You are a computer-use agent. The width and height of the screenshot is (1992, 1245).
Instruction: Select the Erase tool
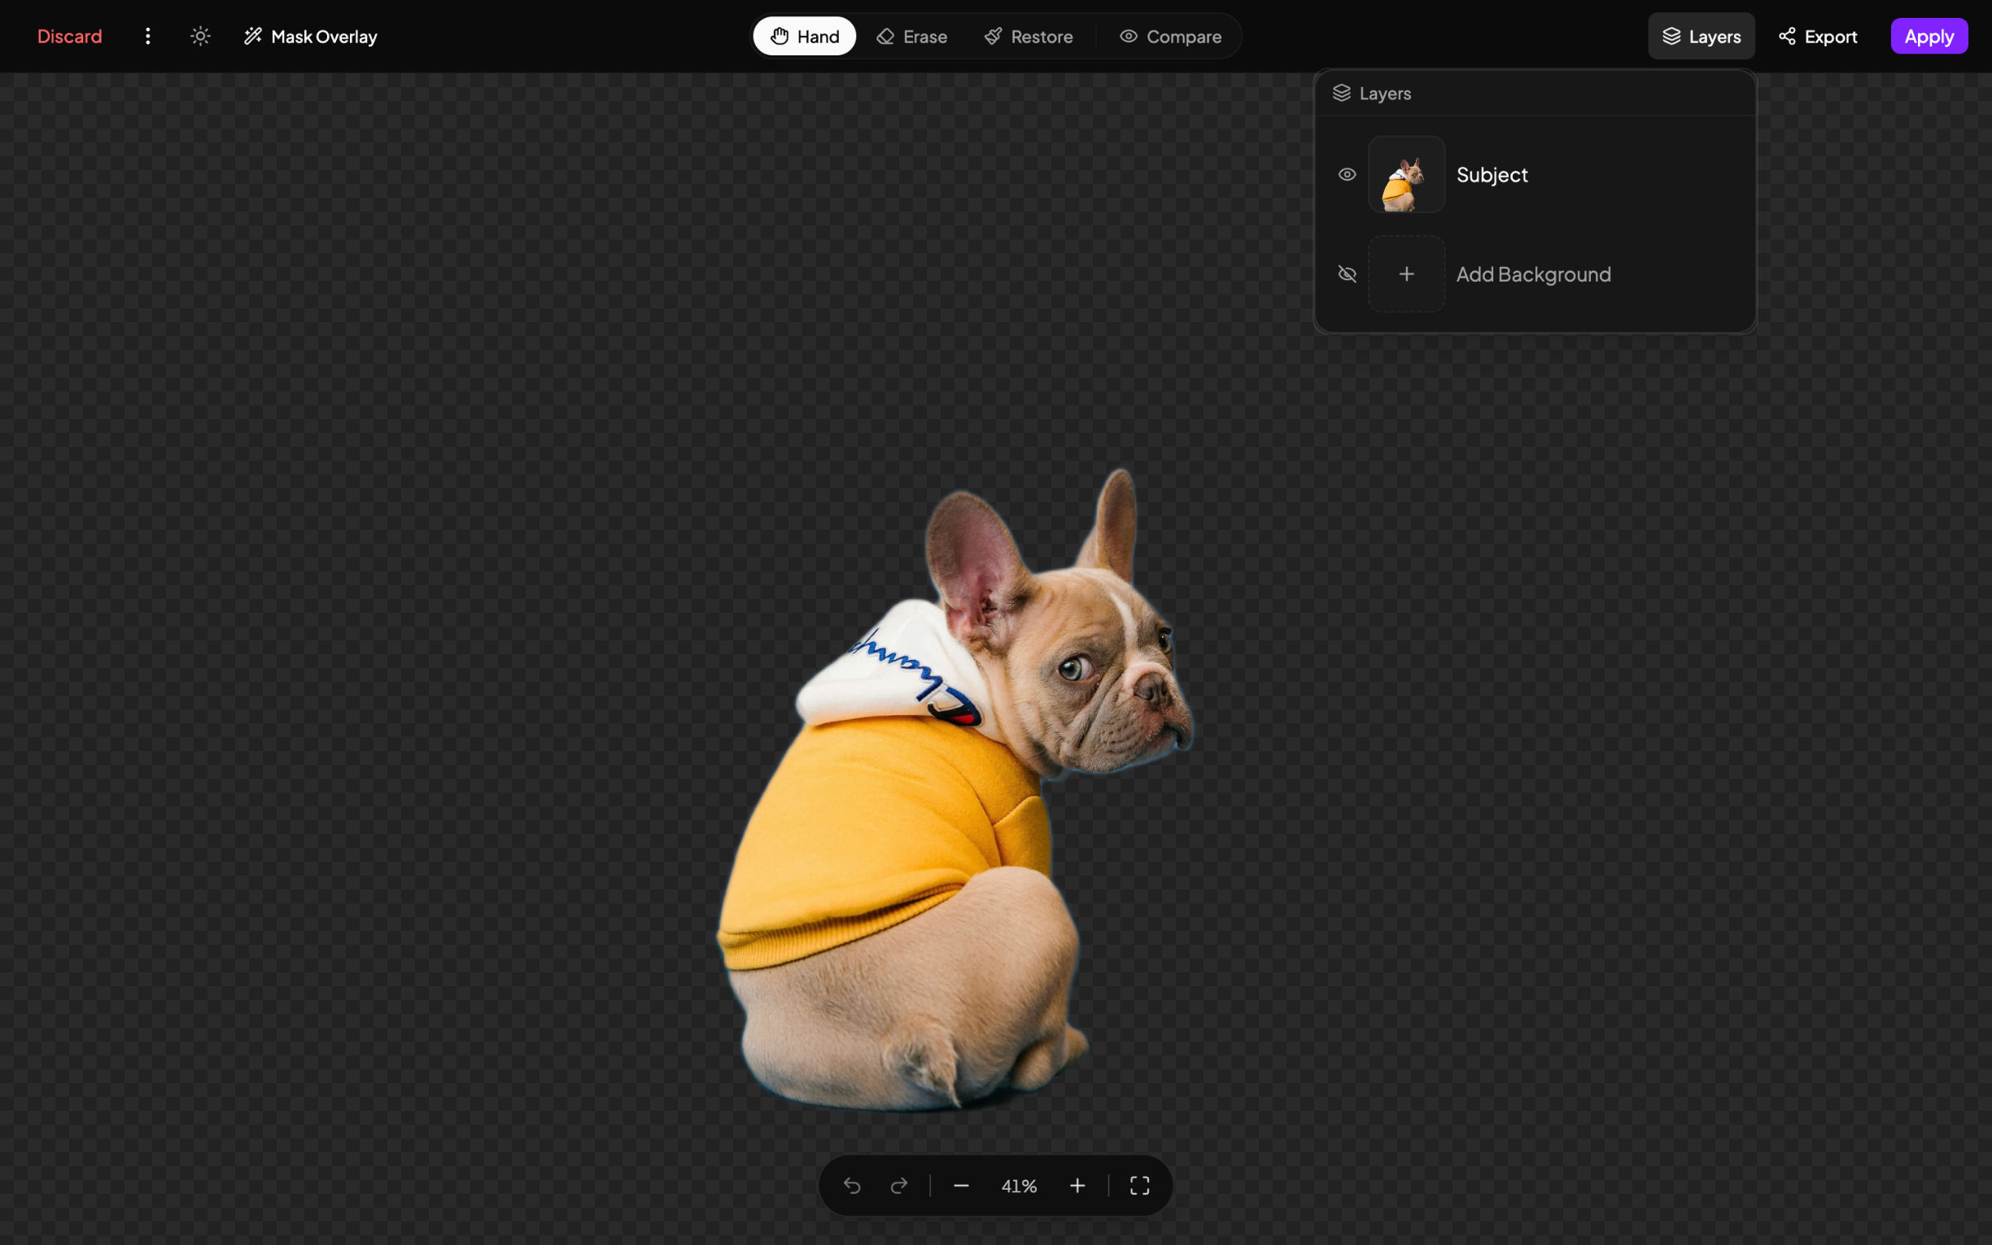pos(912,37)
